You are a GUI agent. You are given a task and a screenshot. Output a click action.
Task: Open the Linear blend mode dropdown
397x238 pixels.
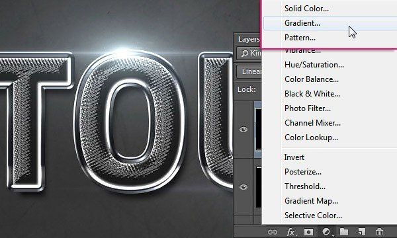click(x=249, y=71)
